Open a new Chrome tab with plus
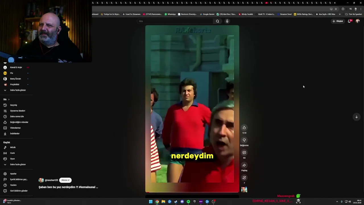Screen dimensions: 364x205 [335, 3]
